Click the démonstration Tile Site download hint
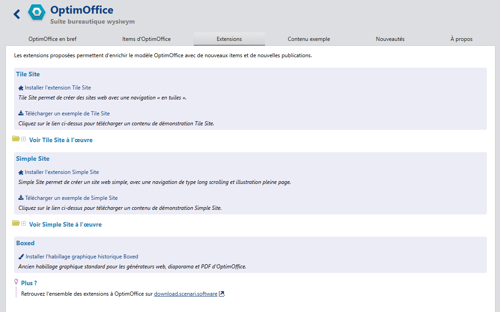This screenshot has height=312, width=500. pyautogui.click(x=117, y=124)
